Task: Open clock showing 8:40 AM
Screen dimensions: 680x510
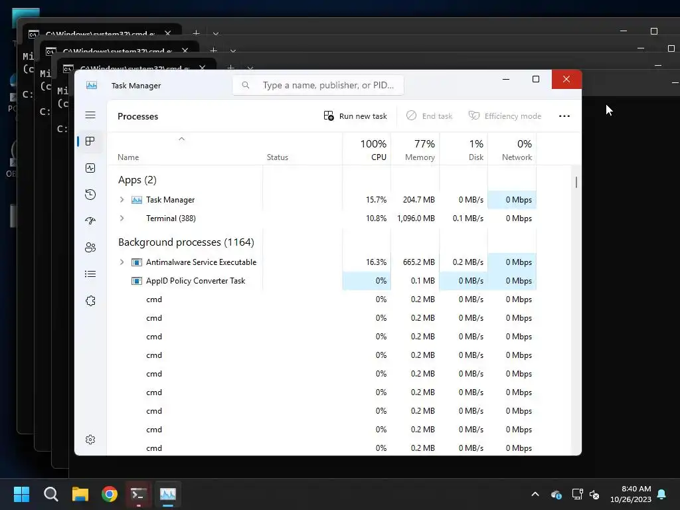Action: pyautogui.click(x=631, y=494)
